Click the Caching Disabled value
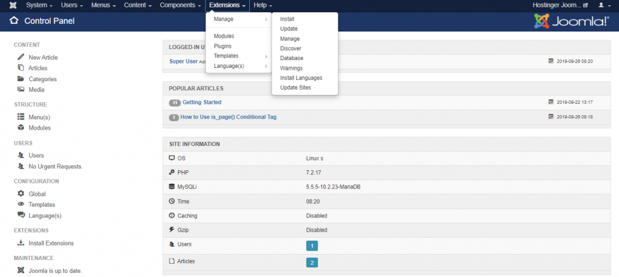619x277 pixels. (x=316, y=216)
